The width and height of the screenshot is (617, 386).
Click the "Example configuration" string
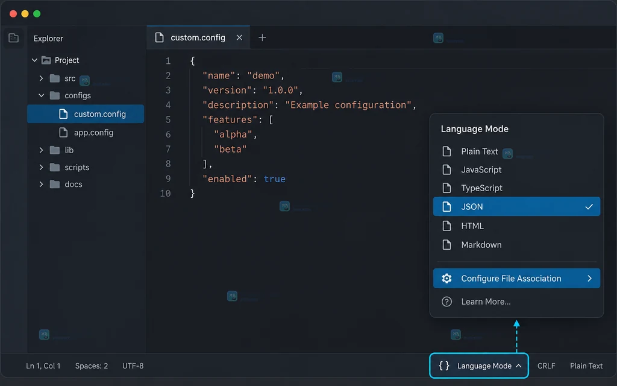tap(348, 105)
